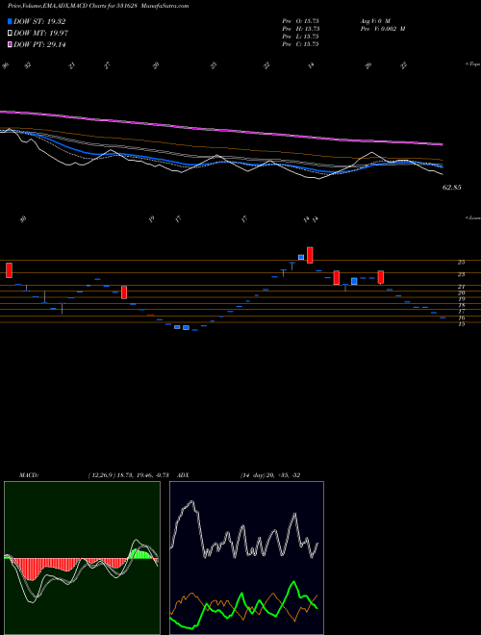Select the 'DOW PT: 29.14' label
This screenshot has width=481, height=635.
[x=39, y=44]
